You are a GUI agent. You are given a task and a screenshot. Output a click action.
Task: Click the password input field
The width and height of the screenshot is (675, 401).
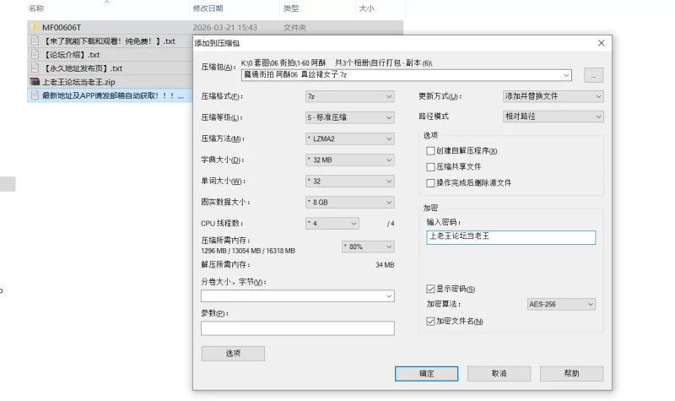point(511,237)
